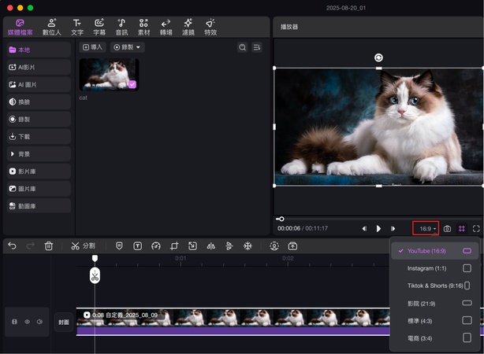
Task: Select the 本地 local folder
Action: click(39, 50)
